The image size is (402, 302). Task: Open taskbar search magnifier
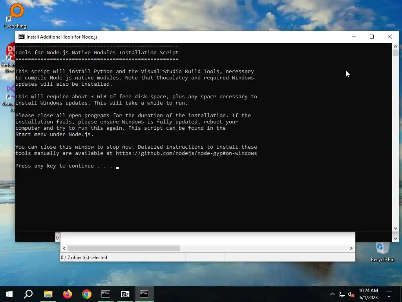pyautogui.click(x=28, y=294)
